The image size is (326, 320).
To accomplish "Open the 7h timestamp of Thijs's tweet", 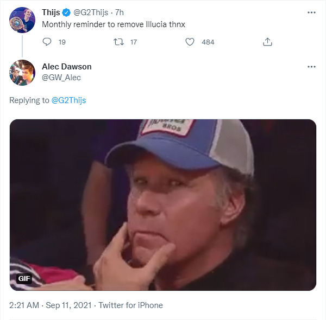I will 120,12.
